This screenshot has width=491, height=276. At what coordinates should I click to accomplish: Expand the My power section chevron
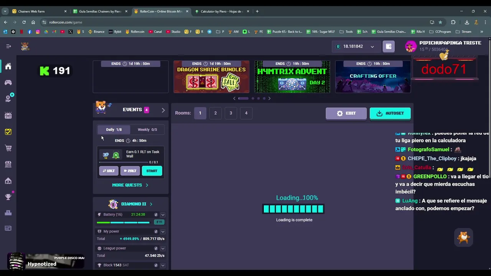point(163,232)
